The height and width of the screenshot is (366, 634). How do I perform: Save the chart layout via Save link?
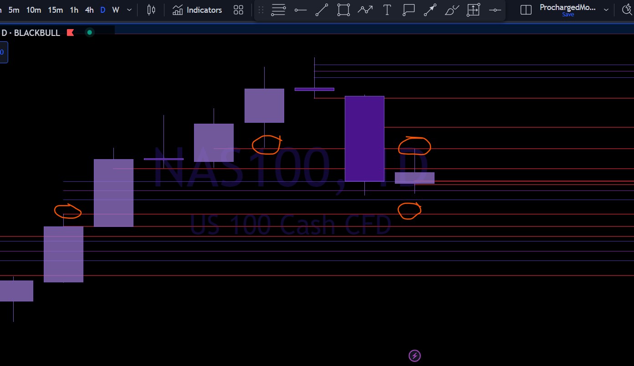[568, 15]
